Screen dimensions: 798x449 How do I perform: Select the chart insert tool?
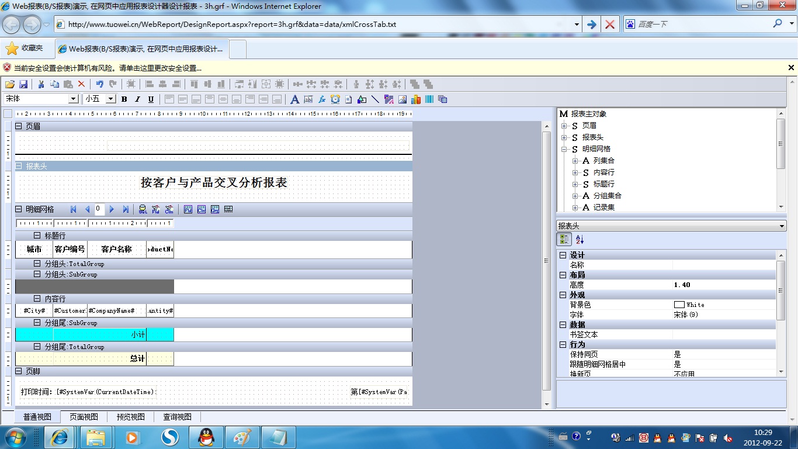(x=416, y=99)
